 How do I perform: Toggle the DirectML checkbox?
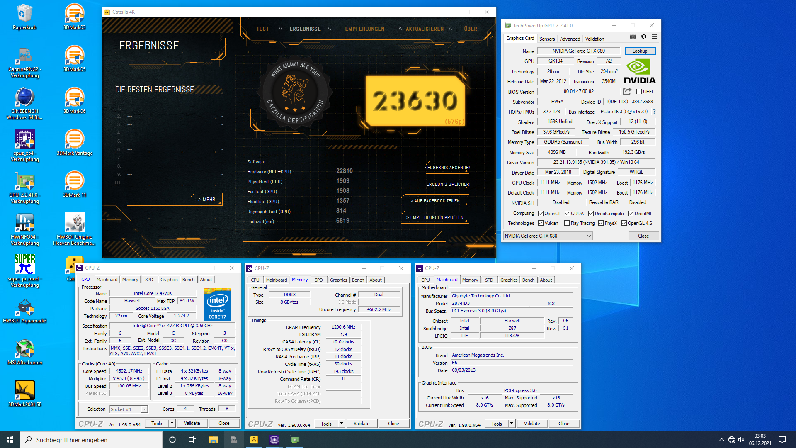pyautogui.click(x=631, y=214)
